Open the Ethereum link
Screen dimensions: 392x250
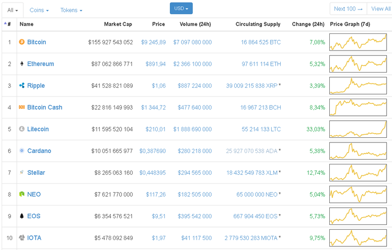point(40,64)
